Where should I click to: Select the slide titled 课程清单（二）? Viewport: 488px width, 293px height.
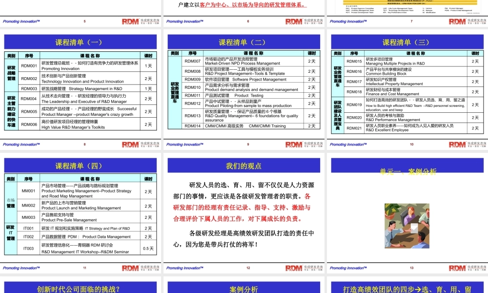pyautogui.click(x=244, y=90)
